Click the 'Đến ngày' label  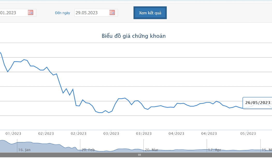tap(62, 13)
